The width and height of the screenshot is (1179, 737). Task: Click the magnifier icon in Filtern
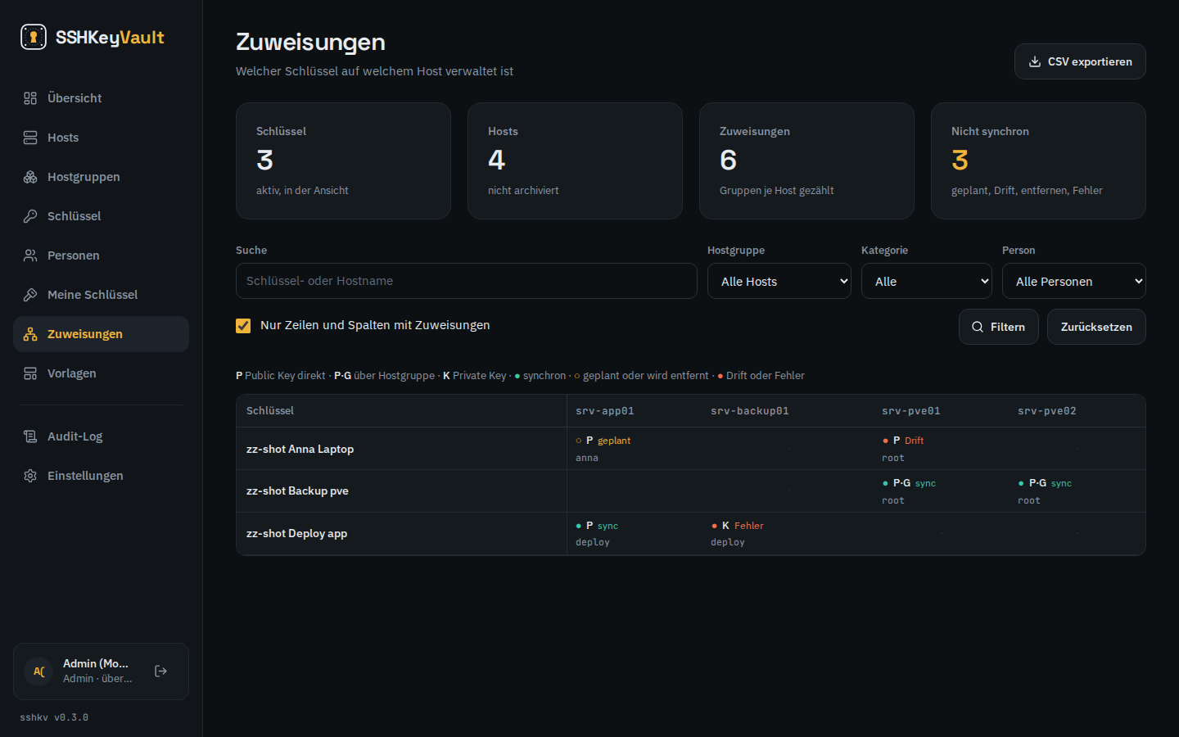tap(978, 327)
